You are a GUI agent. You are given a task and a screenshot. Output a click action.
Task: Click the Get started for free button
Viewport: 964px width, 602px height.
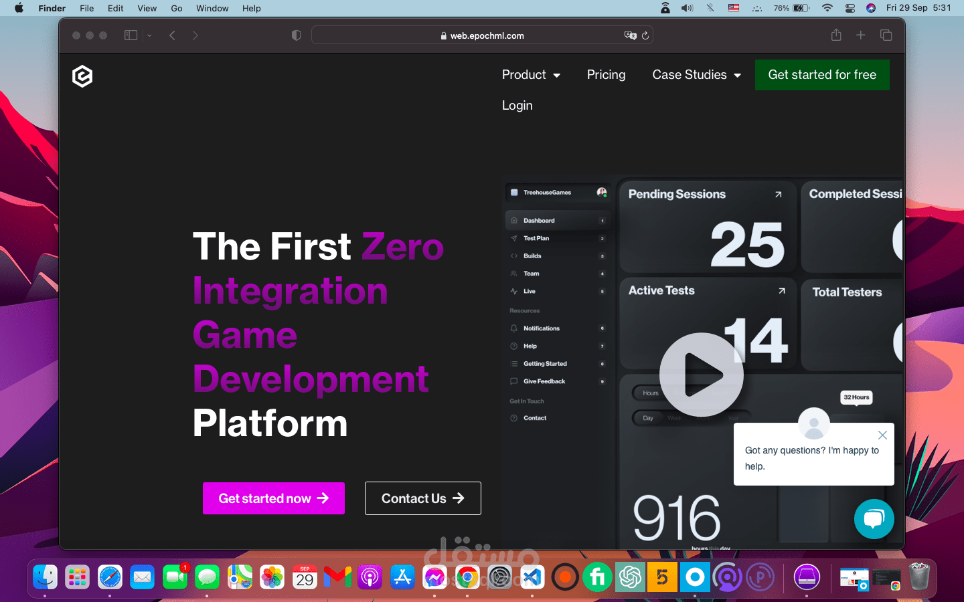pos(822,75)
